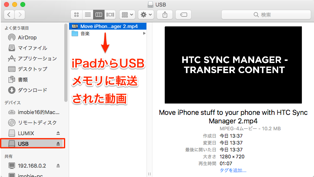Go back with the left chevron button
The width and height of the screenshot is (314, 177).
click(9, 15)
